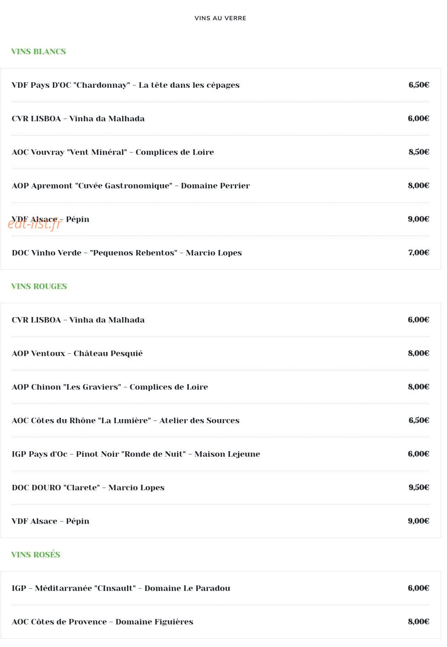Click the eat-list.fr watermark logo
This screenshot has width=447, height=647.
click(35, 224)
